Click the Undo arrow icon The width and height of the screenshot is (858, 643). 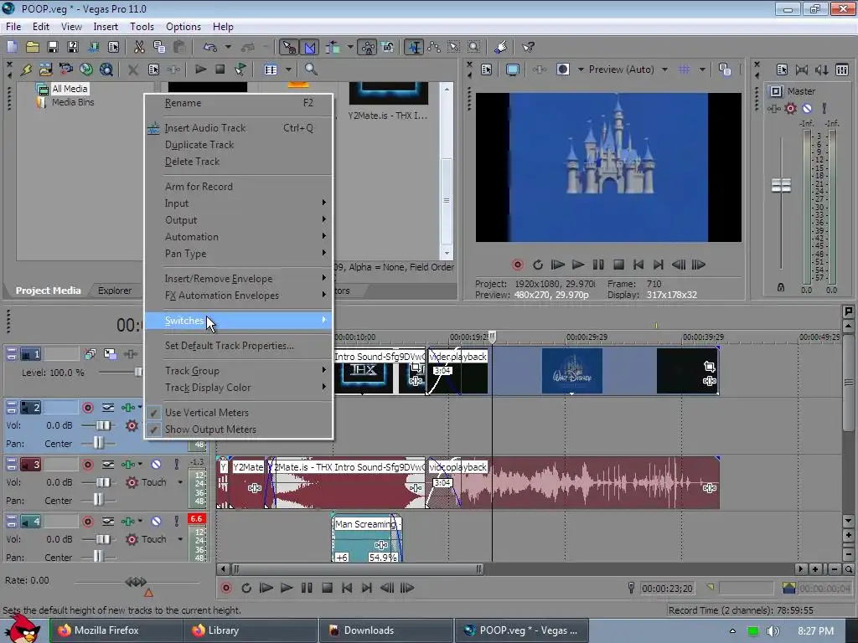click(x=210, y=47)
